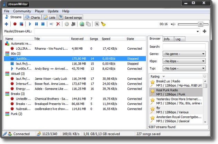
Task: Sort stream list by Name column
Action: [x=18, y=39]
